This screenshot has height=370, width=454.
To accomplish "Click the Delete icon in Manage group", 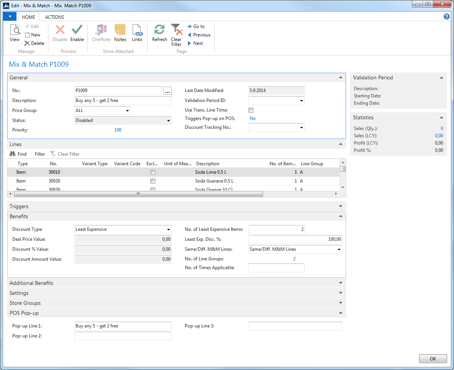I will (x=34, y=43).
